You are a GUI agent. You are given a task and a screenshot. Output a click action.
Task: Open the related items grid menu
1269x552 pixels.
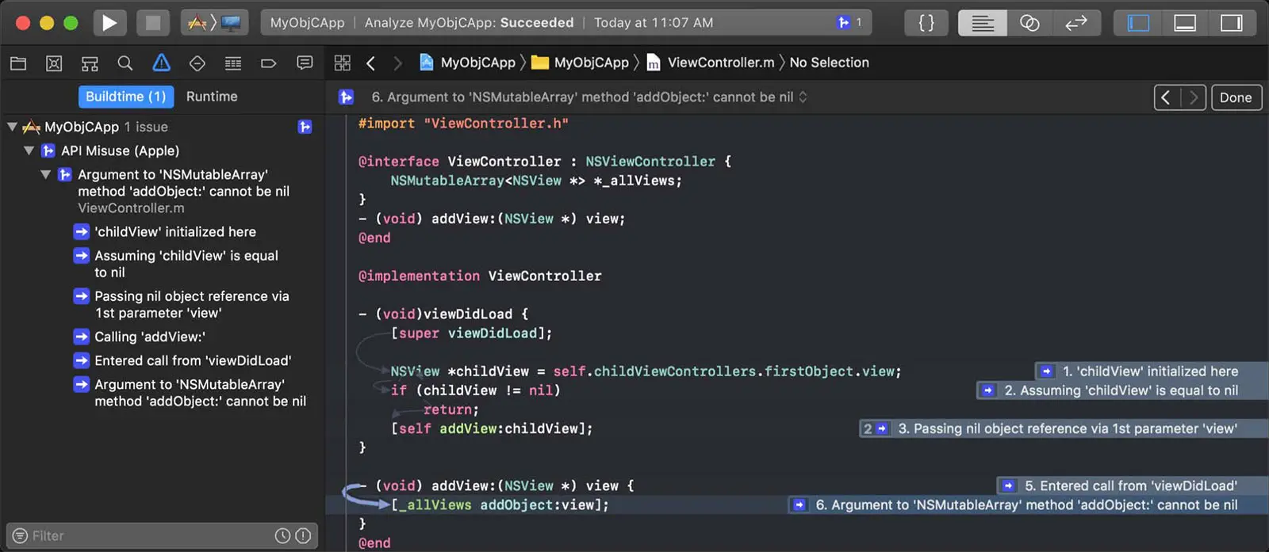[343, 63]
